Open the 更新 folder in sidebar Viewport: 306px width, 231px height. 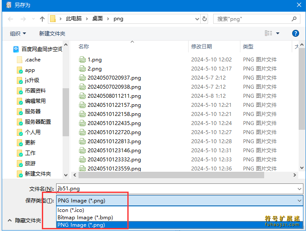tap(26, 142)
